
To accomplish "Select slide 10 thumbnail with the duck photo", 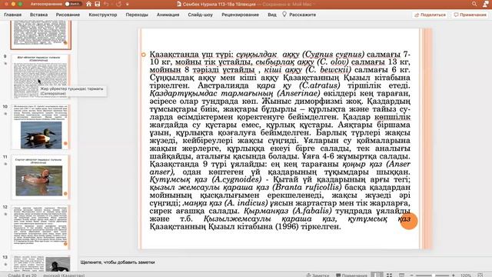I will tap(40, 127).
